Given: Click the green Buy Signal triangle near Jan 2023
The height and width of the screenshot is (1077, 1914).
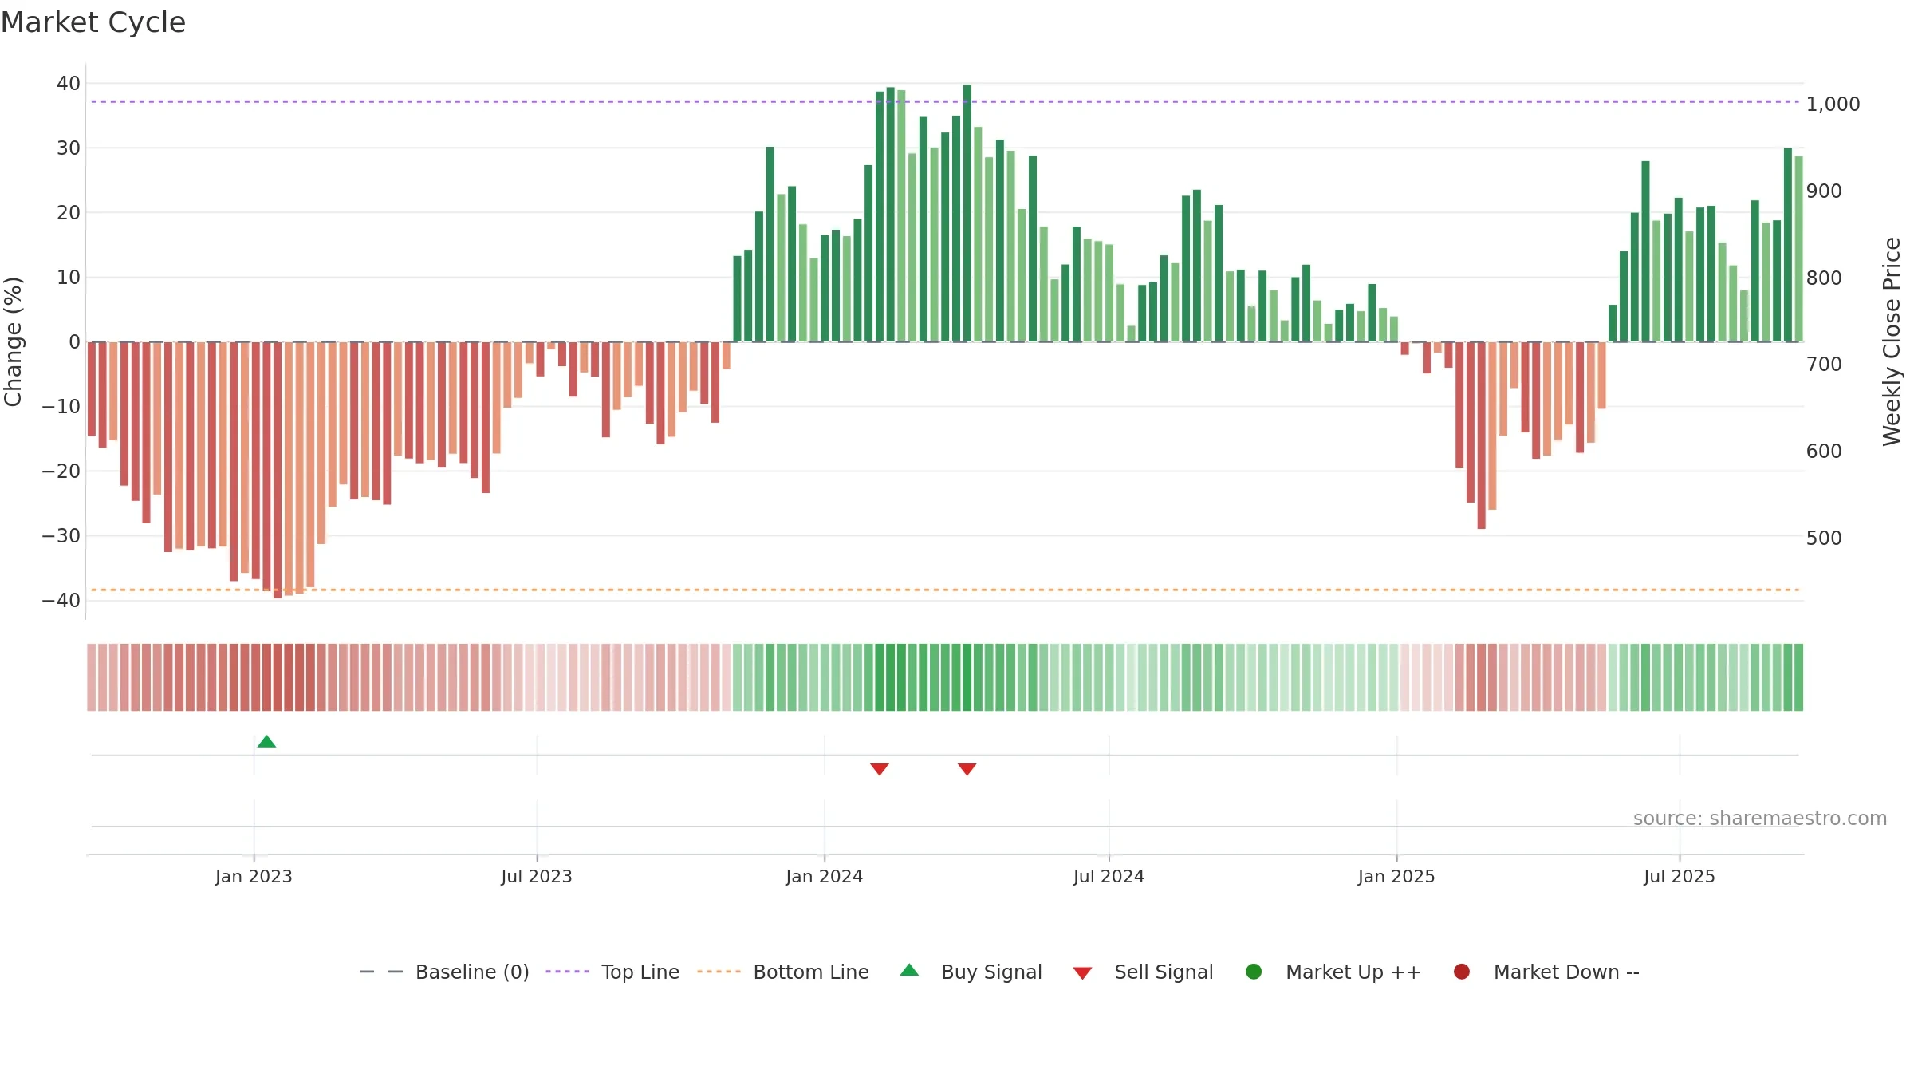Looking at the screenshot, I should (x=266, y=742).
